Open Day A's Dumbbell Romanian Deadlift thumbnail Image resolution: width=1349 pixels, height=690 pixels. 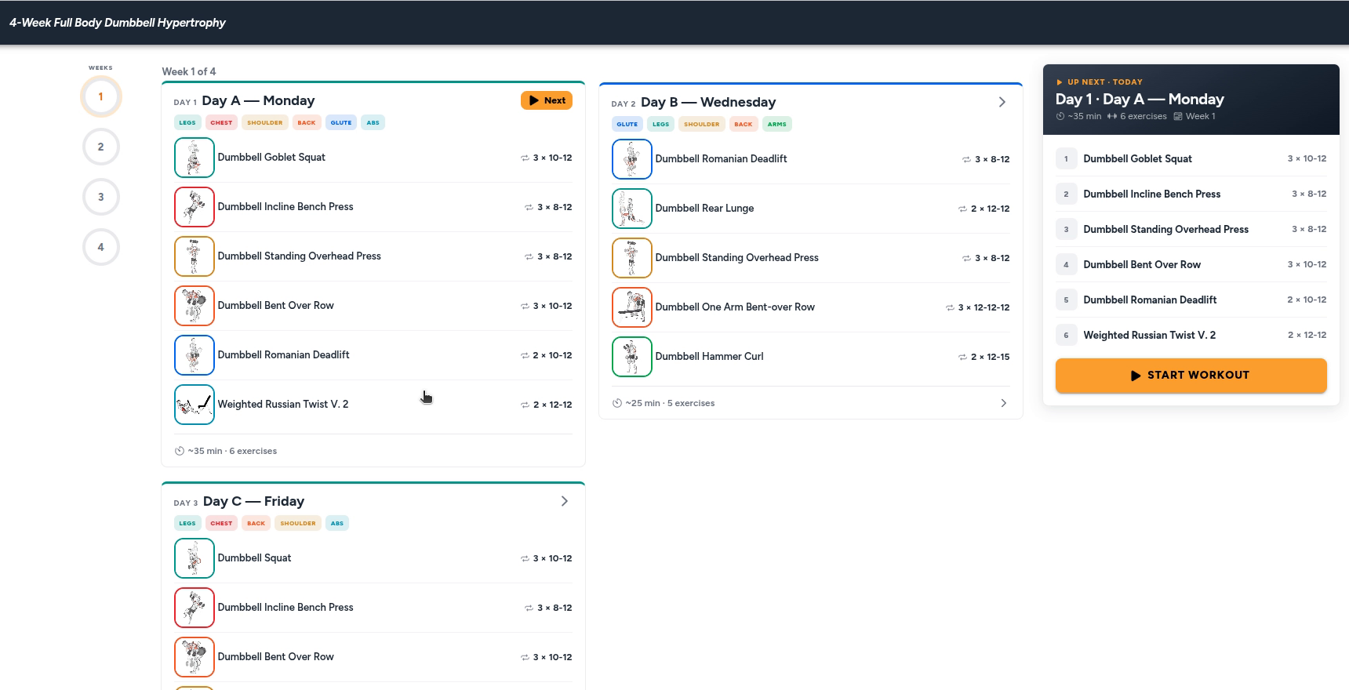coord(195,355)
